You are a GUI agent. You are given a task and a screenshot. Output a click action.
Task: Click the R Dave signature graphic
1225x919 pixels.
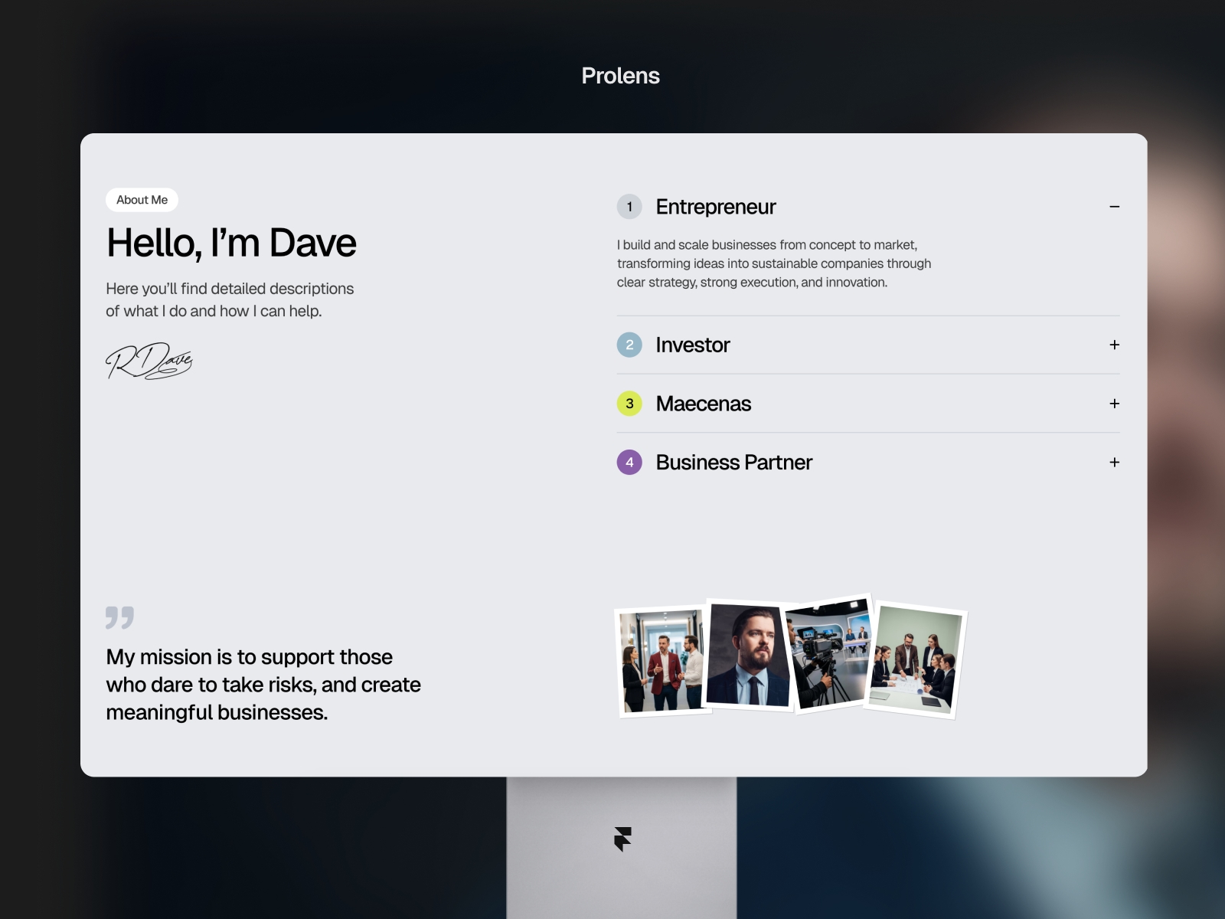(x=149, y=358)
